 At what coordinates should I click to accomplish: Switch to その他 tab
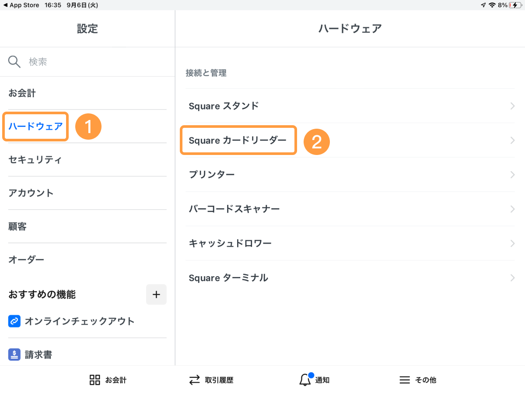418,380
